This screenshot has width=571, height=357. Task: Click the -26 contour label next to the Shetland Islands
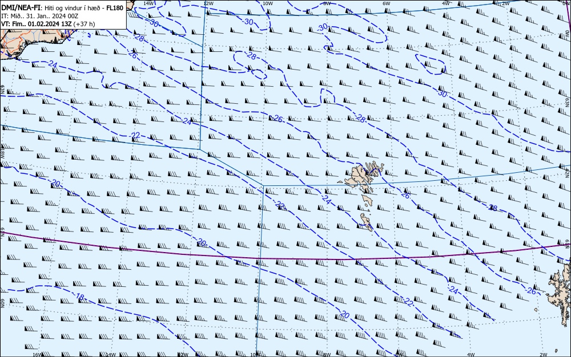click(x=531, y=291)
